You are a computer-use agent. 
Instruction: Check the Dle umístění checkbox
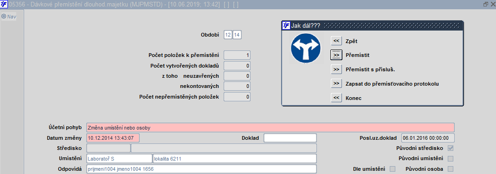tap(393, 168)
